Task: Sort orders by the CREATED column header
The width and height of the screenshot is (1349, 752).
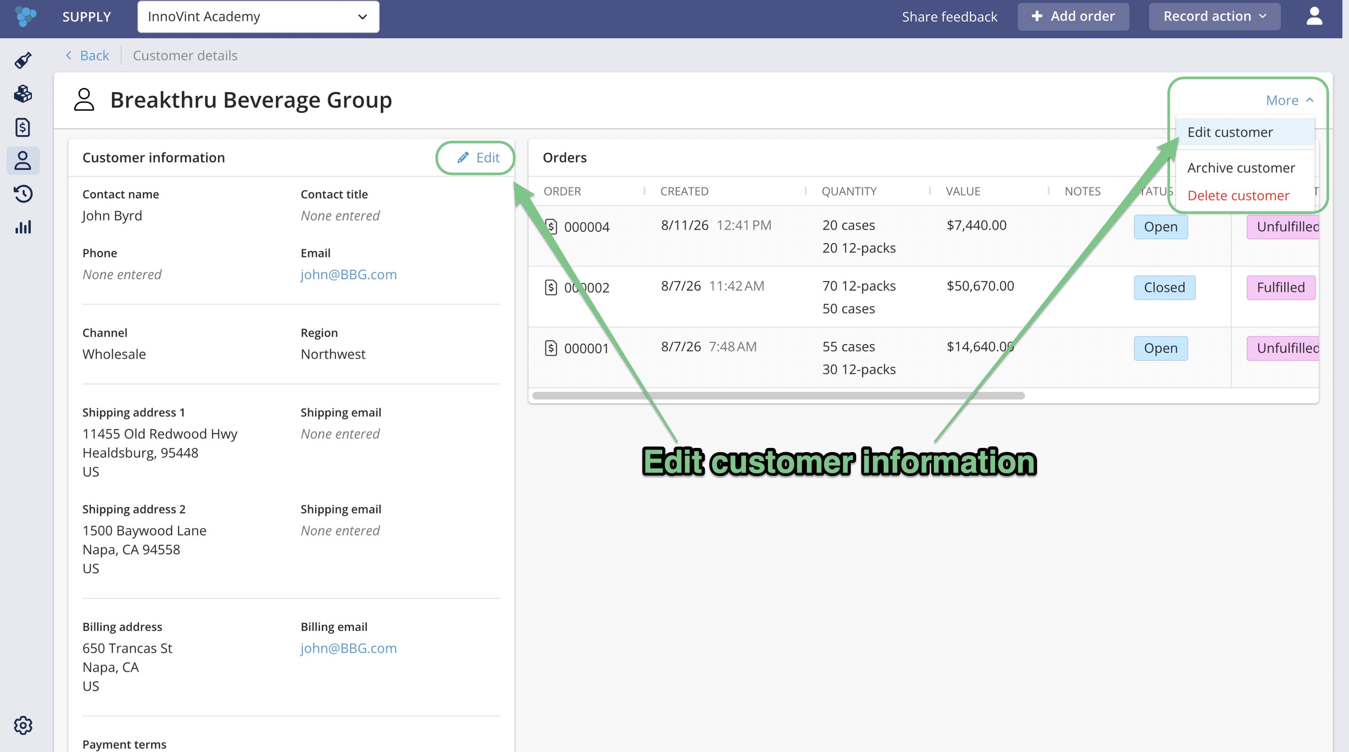Action: coord(684,191)
